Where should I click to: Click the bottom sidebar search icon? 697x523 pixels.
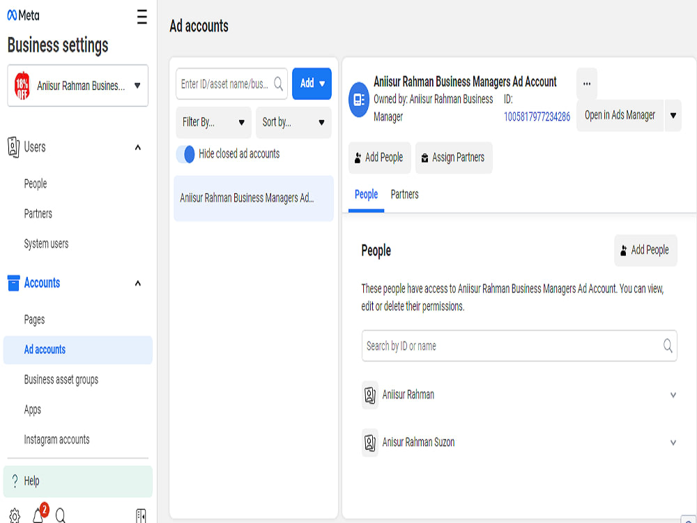(61, 515)
